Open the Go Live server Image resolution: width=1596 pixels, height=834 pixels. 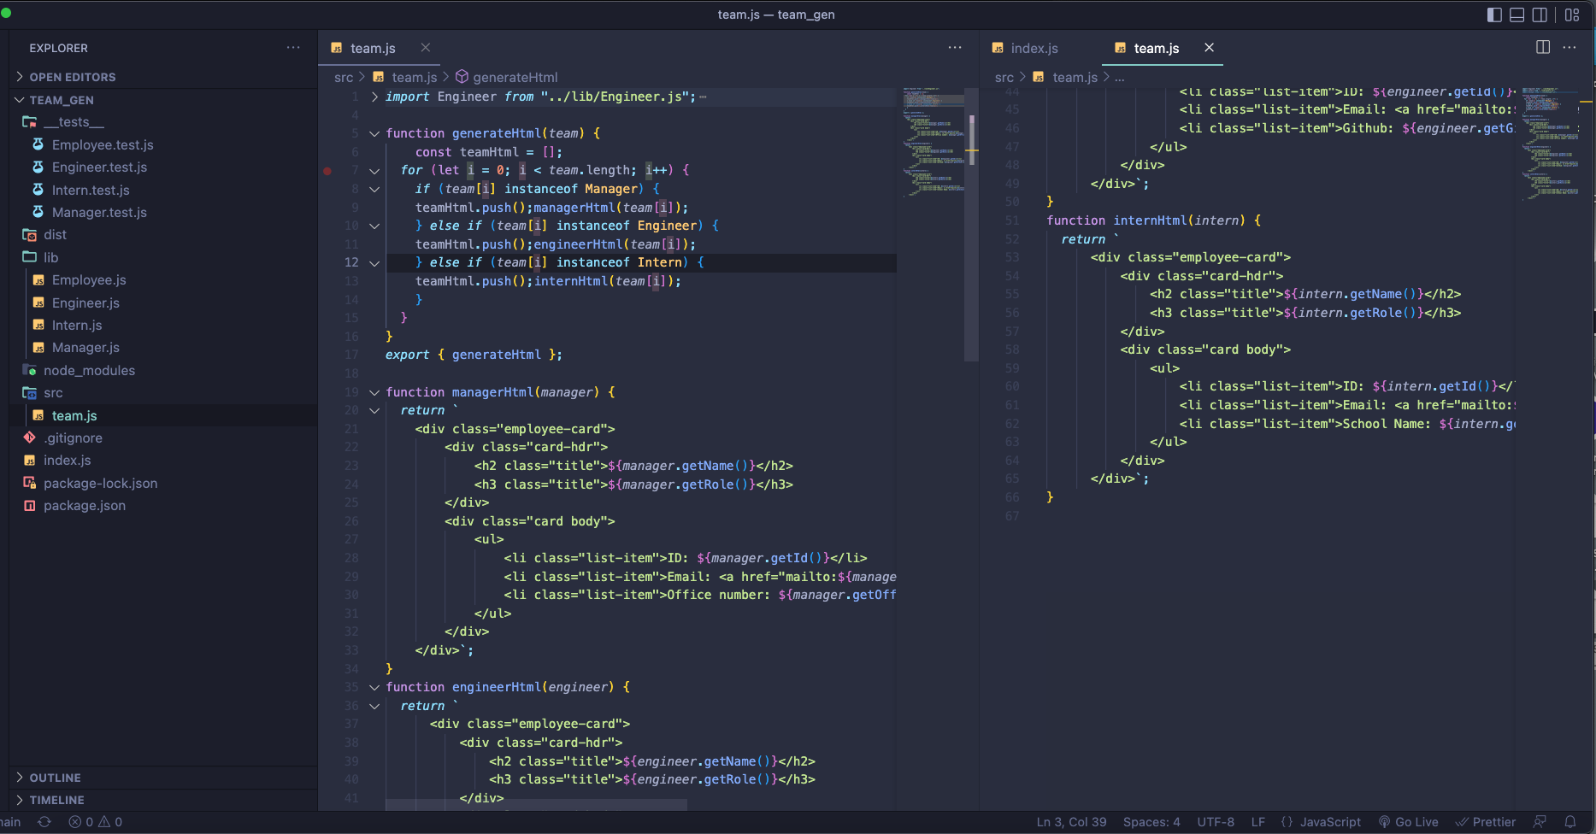coord(1407,821)
